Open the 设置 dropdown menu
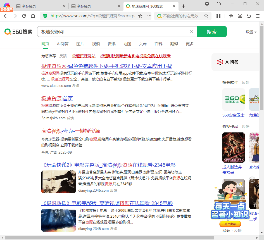Screen dimensions: 264x240 pos(251,32)
